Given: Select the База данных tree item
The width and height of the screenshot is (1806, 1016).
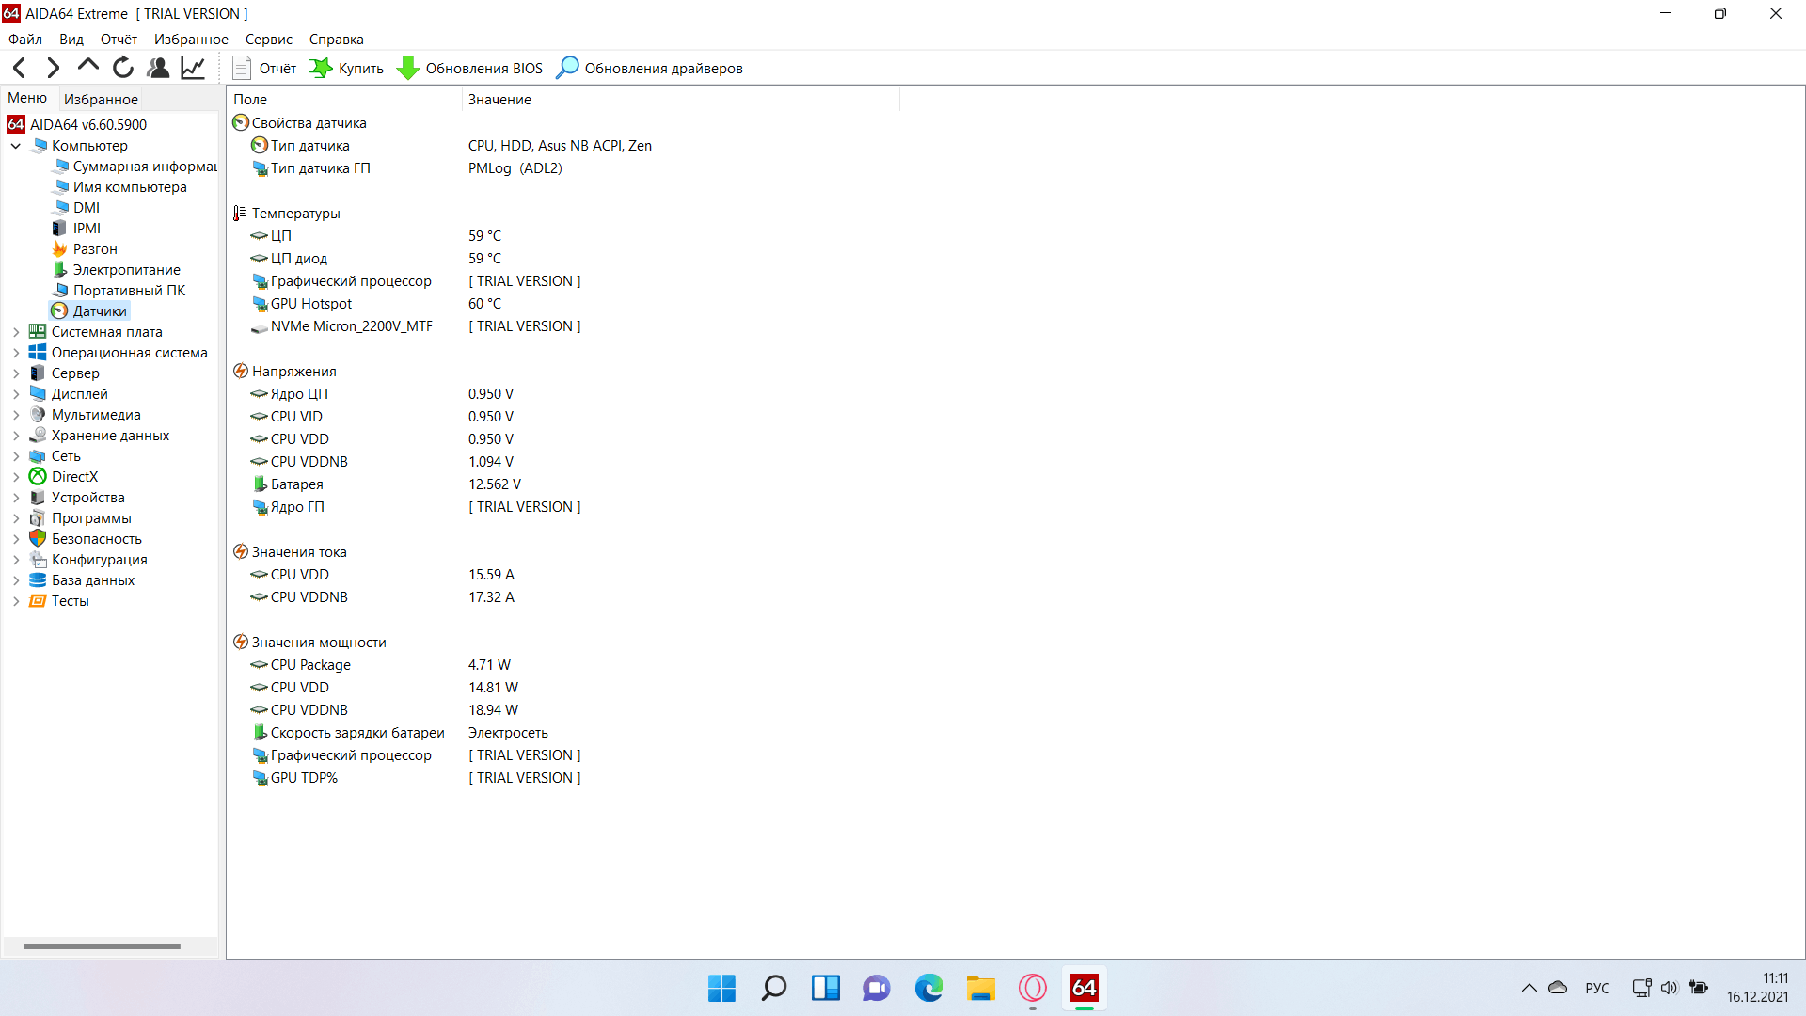Looking at the screenshot, I should tap(82, 580).
